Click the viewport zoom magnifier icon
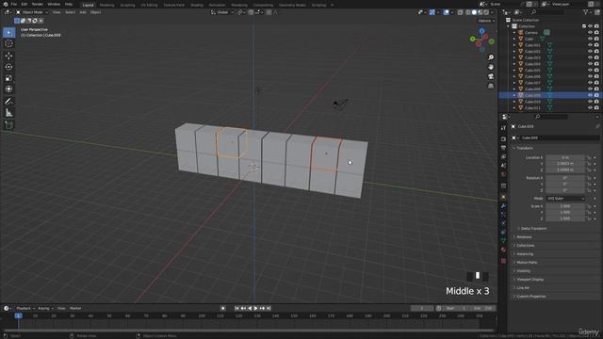This screenshot has width=603, height=339. [x=491, y=57]
